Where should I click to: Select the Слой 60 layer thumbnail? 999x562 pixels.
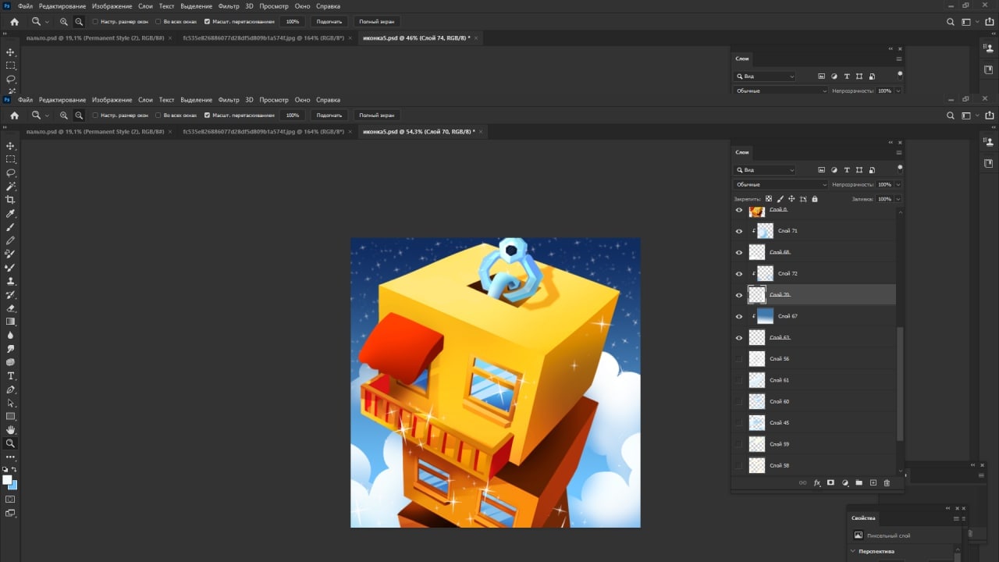pos(757,401)
